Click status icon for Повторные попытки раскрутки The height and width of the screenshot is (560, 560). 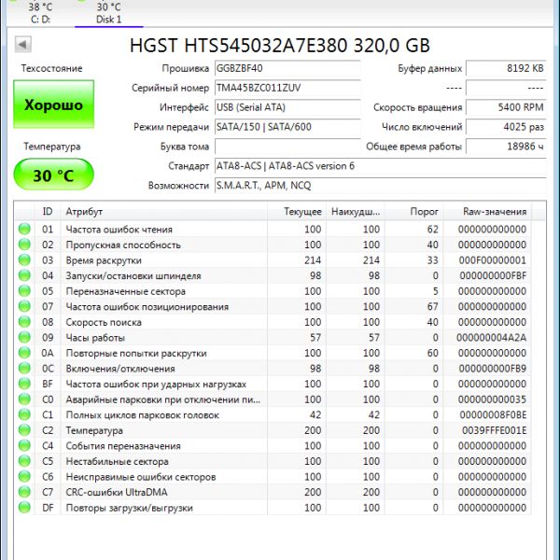pos(24,353)
